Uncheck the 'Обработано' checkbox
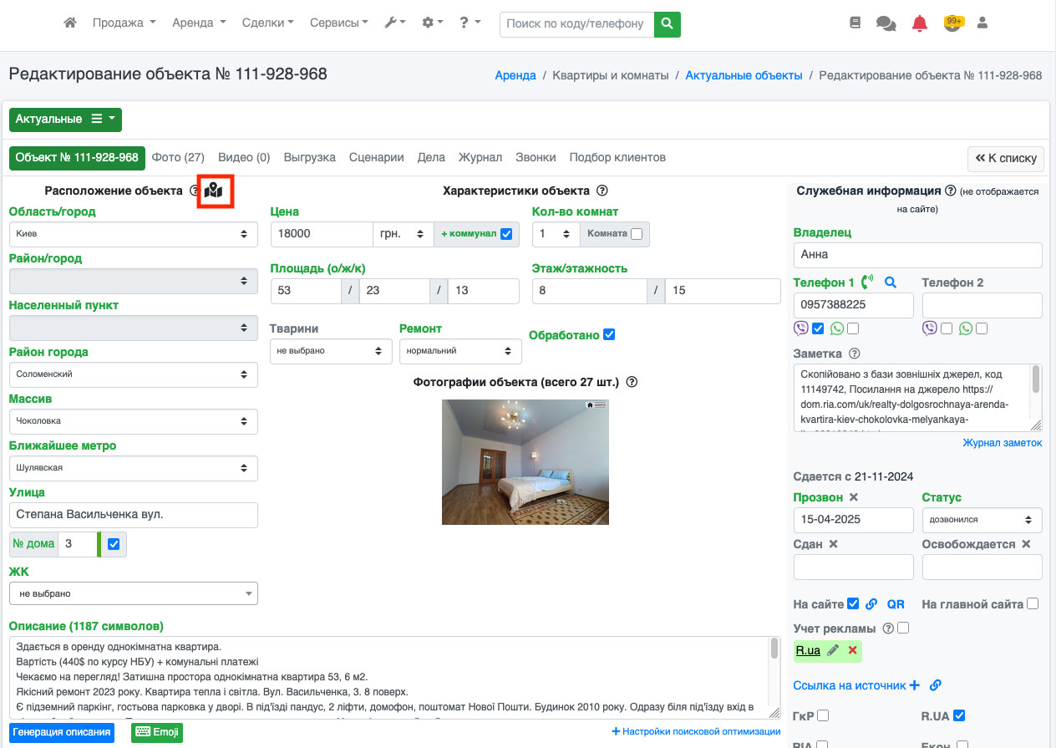This screenshot has width=1056, height=748. pos(609,334)
